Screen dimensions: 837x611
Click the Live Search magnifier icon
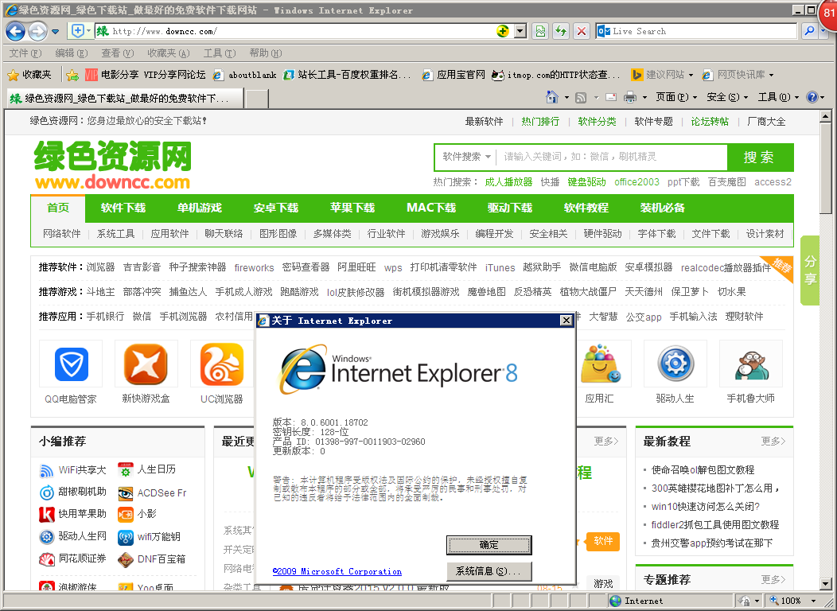pos(809,32)
